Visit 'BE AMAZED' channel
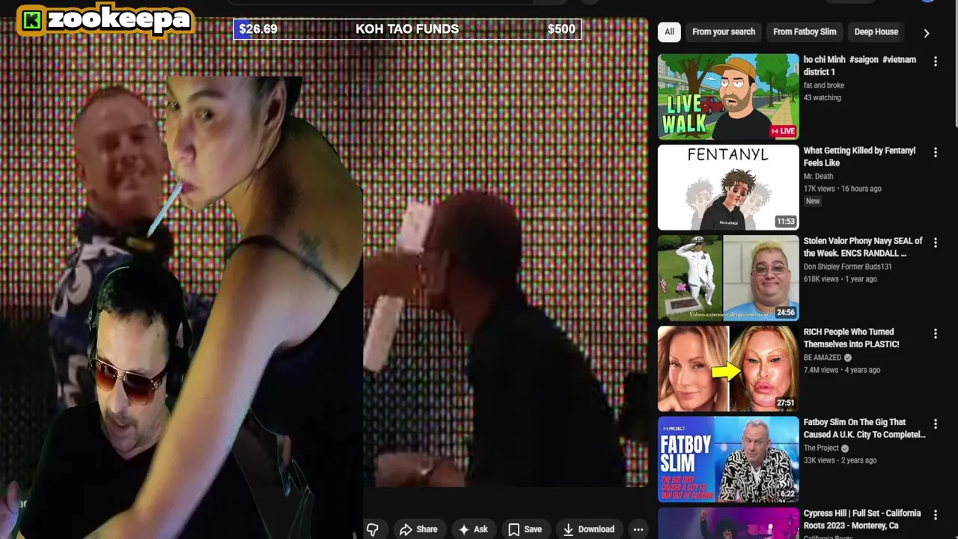This screenshot has height=539, width=958. (x=823, y=358)
